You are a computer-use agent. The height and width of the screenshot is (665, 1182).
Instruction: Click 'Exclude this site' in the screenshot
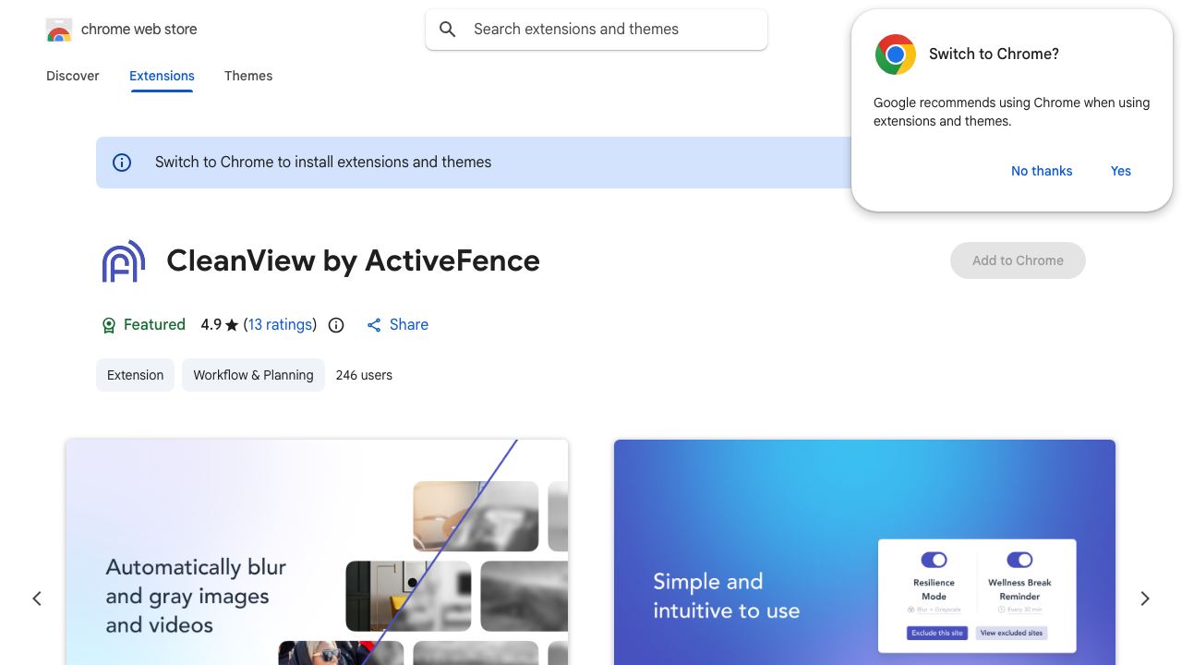[937, 634]
